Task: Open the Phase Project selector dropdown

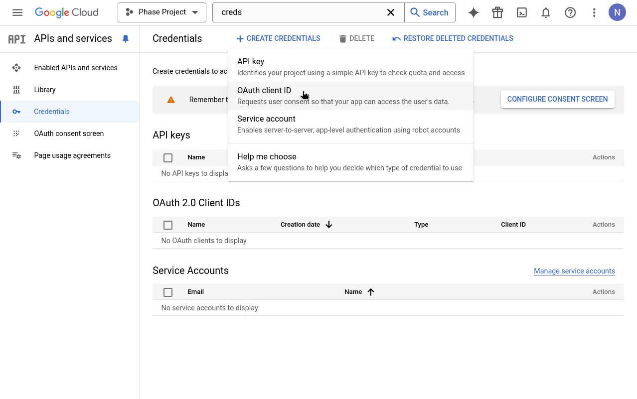Action: pos(162,12)
